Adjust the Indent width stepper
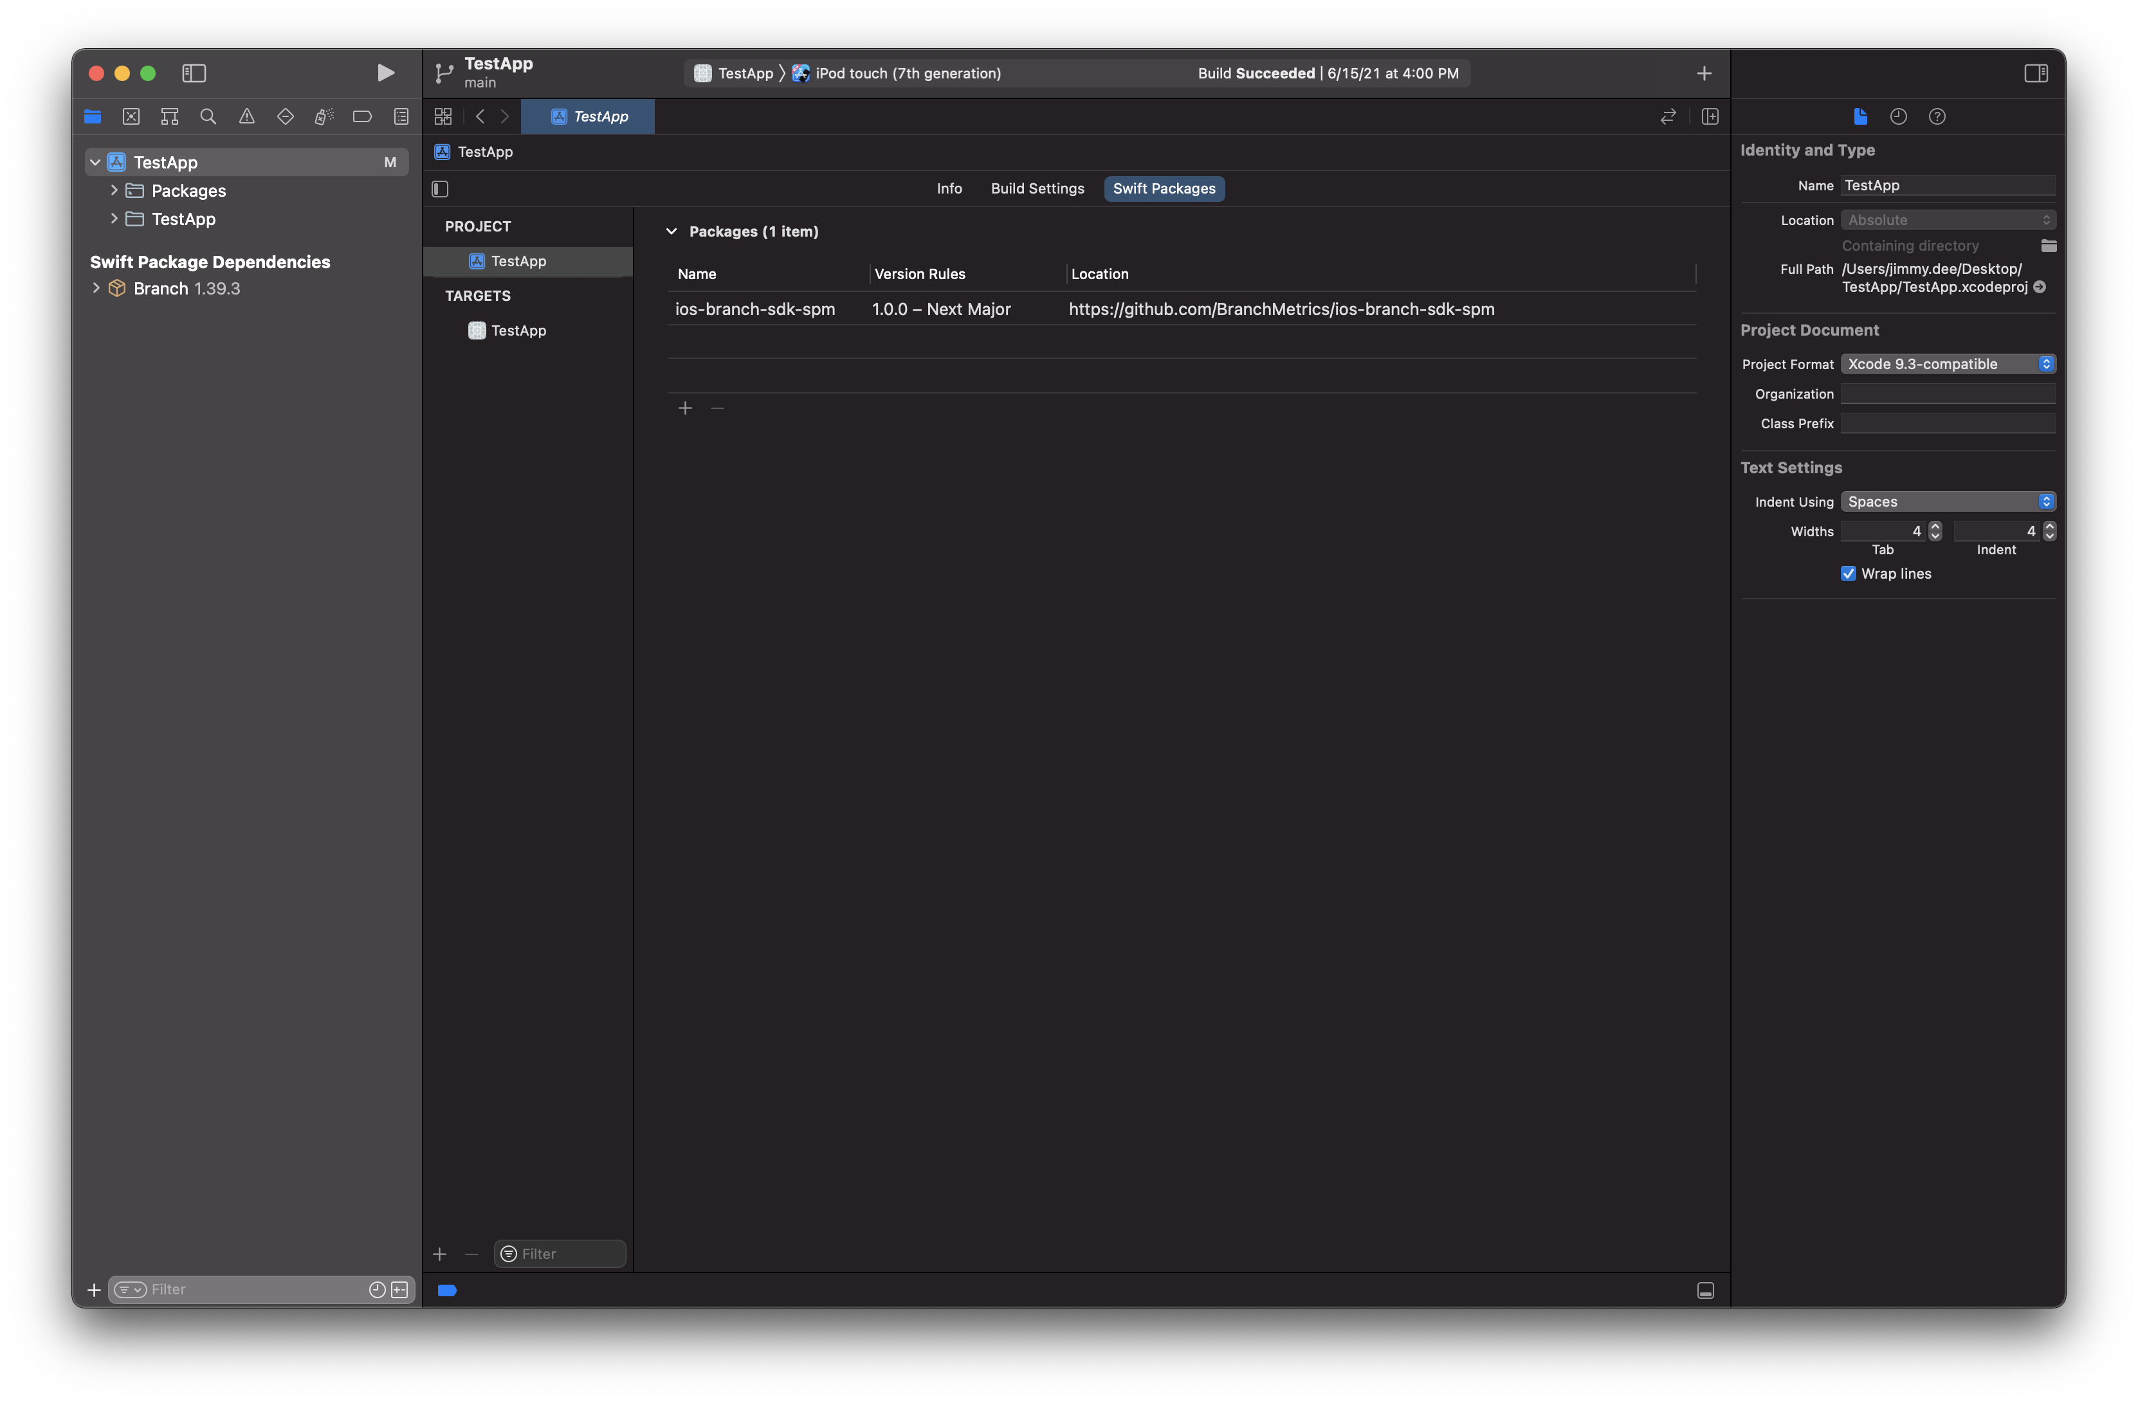The image size is (2138, 1403). tap(2049, 531)
